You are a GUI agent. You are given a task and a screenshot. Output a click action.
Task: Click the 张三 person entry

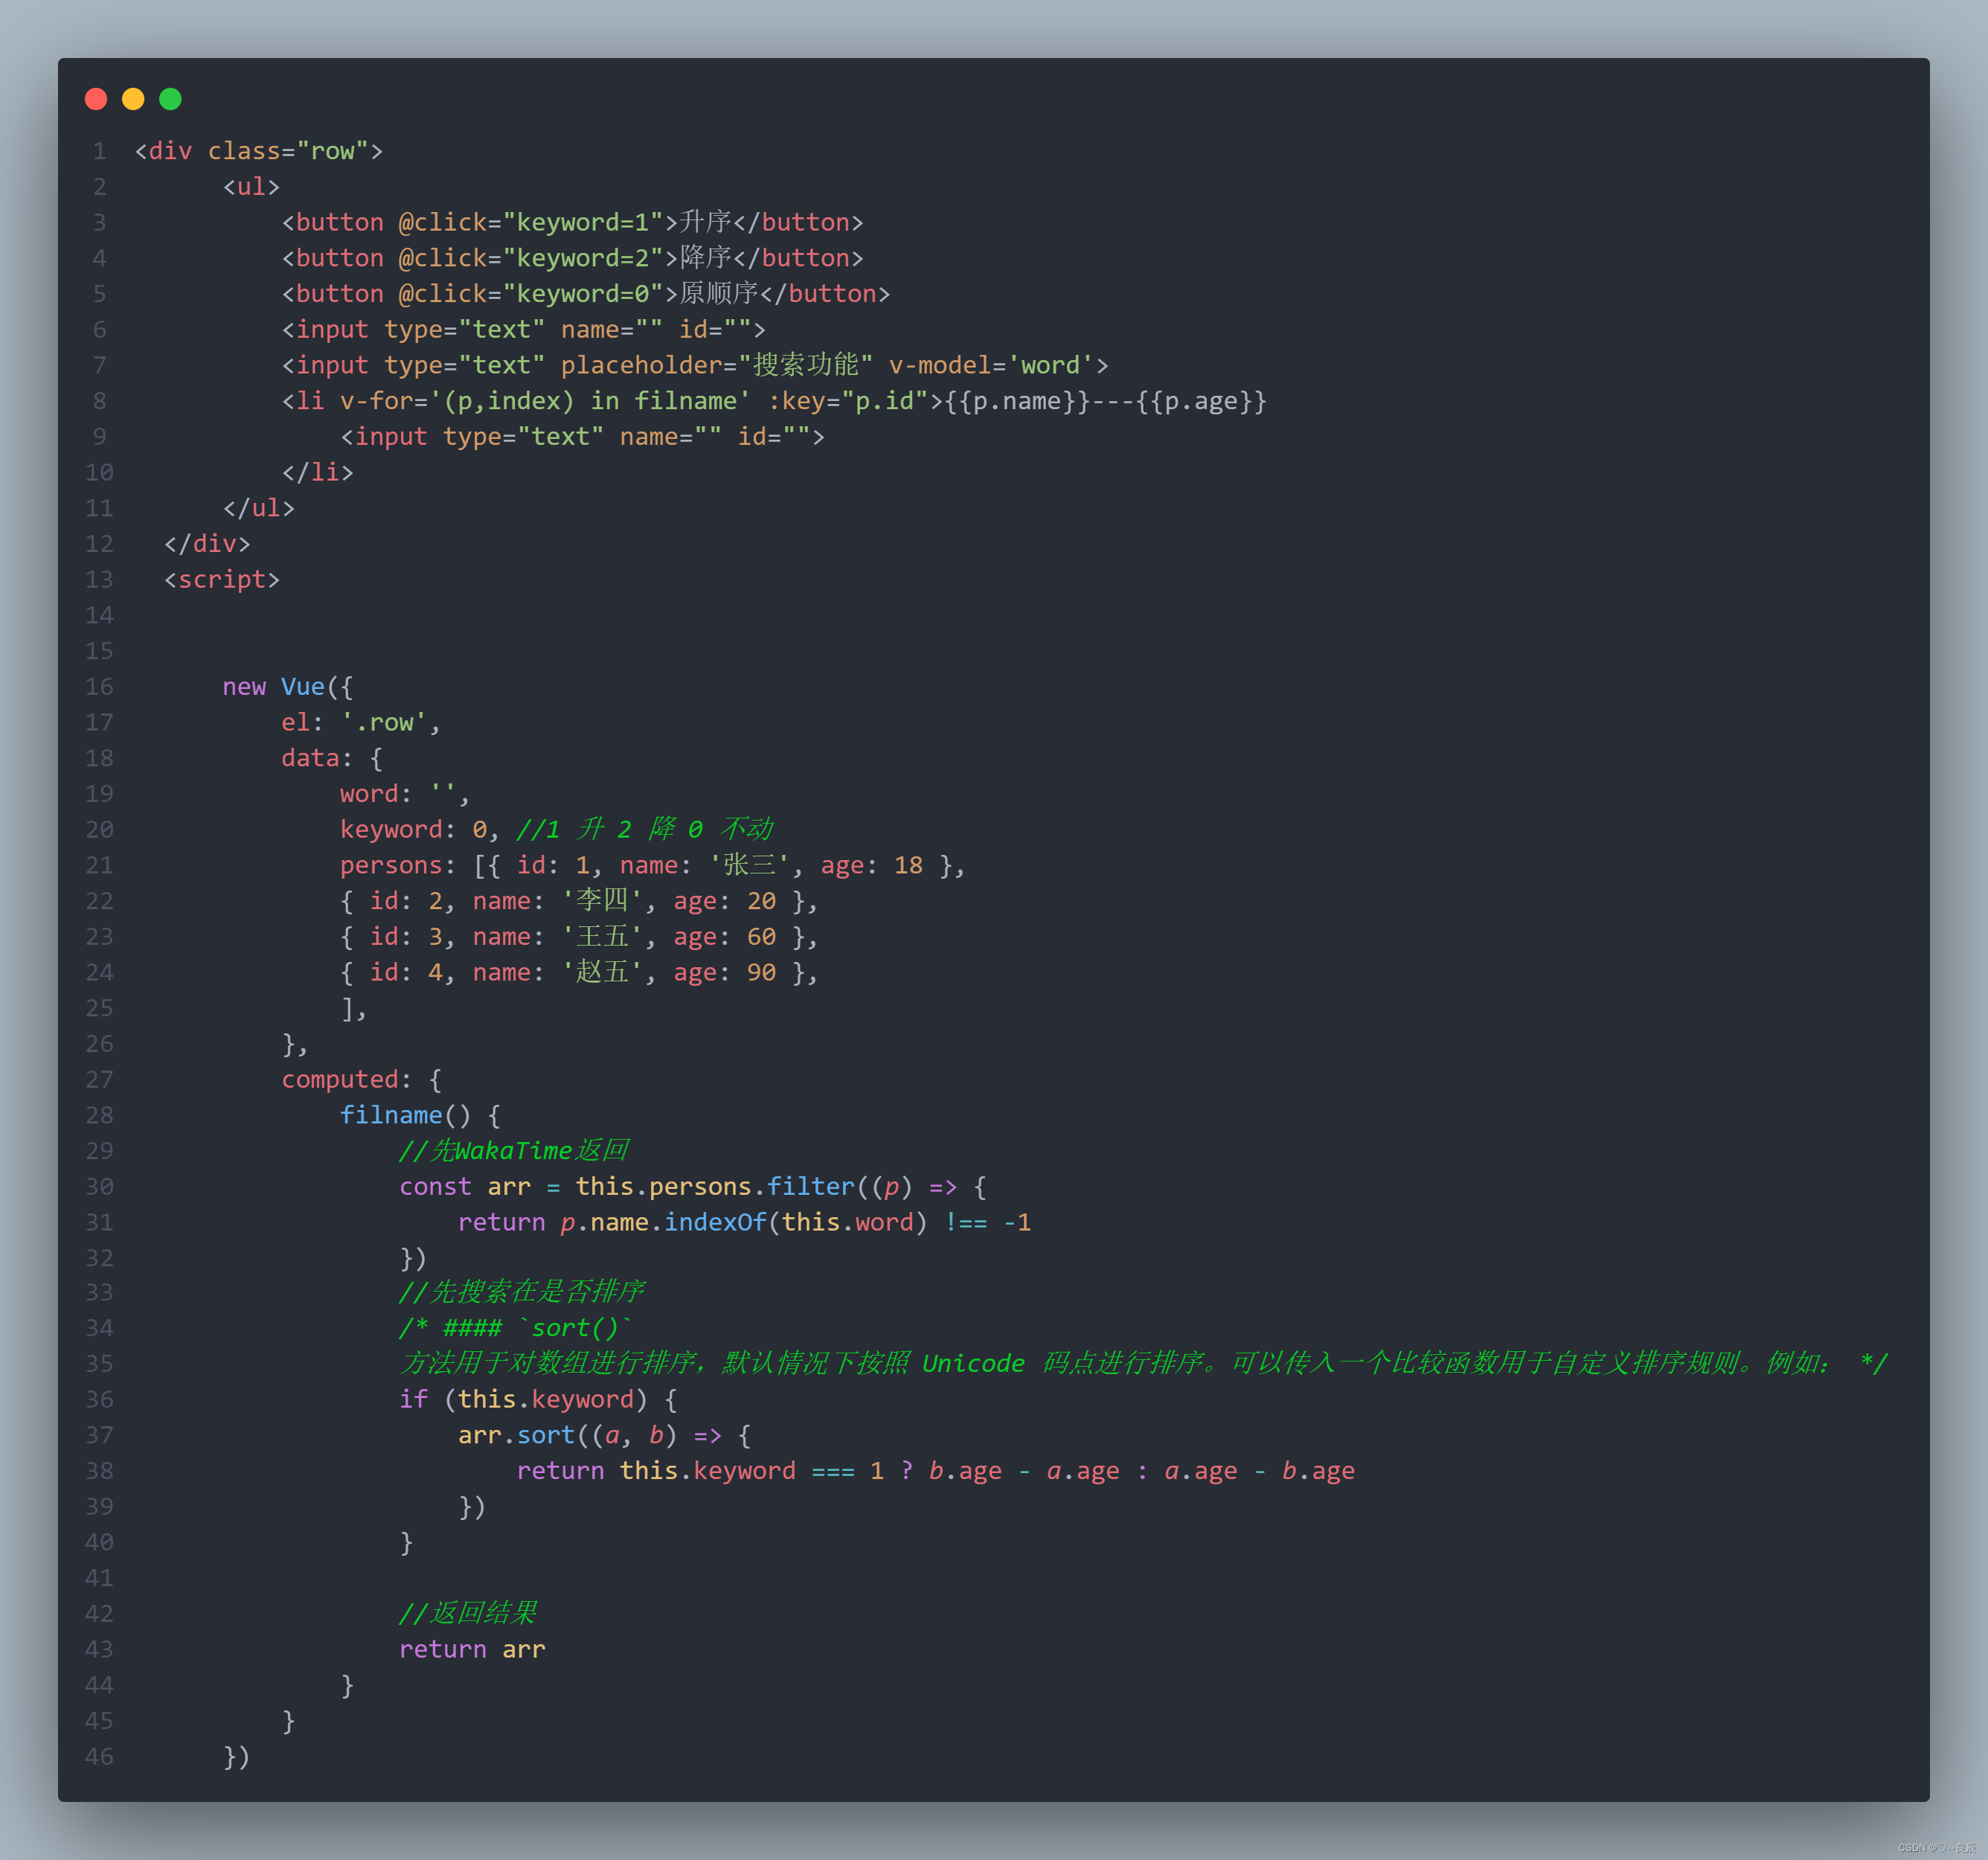750,866
